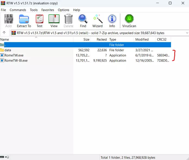Click the highlighted 'File folder' type cell
Viewport: 189px width, 160px height.
116,45
